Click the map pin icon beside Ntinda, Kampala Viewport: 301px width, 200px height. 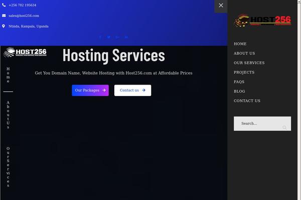pos(4,26)
